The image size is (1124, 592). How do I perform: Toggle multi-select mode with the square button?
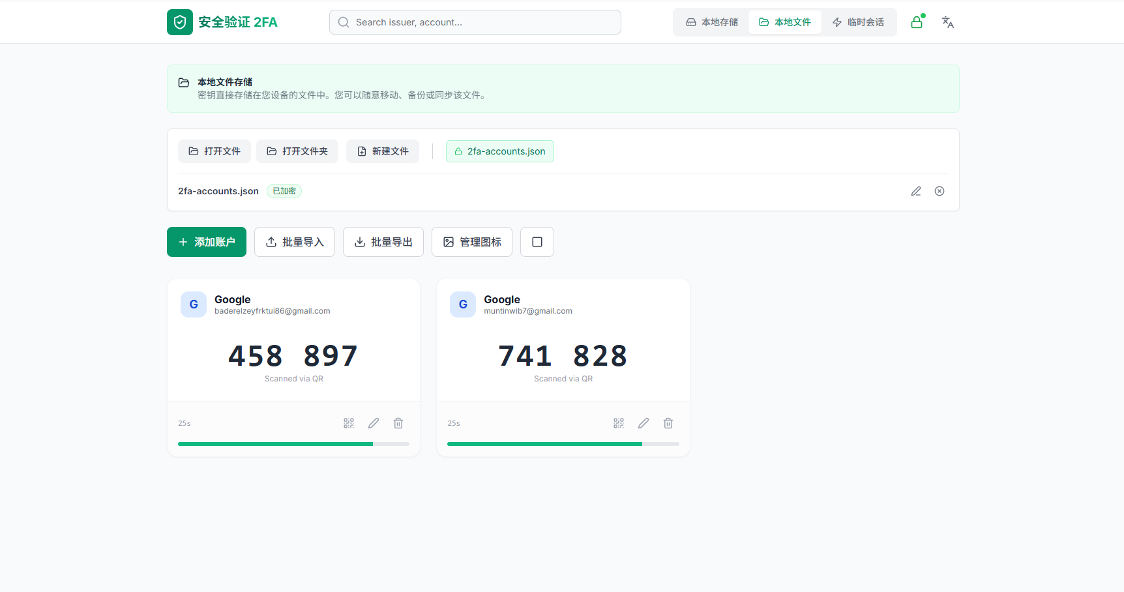coord(537,242)
